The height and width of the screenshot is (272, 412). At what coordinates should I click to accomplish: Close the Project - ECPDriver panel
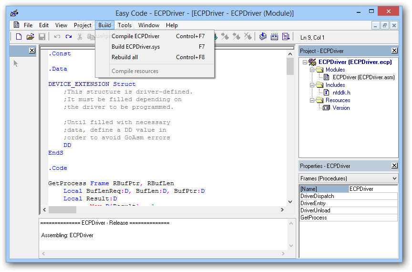coord(394,51)
